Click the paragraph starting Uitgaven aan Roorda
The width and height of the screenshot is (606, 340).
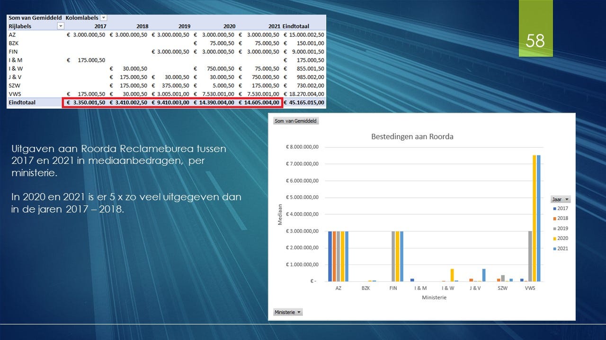pos(119,161)
